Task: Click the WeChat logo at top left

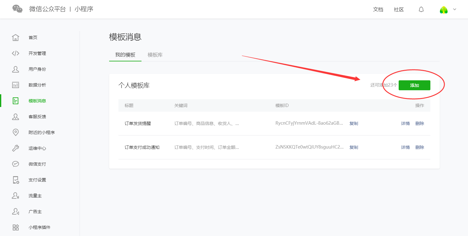Action: (x=17, y=9)
